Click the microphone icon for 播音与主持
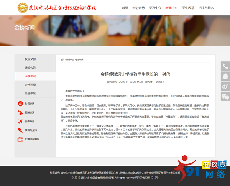The image size is (230, 186). coord(20,130)
